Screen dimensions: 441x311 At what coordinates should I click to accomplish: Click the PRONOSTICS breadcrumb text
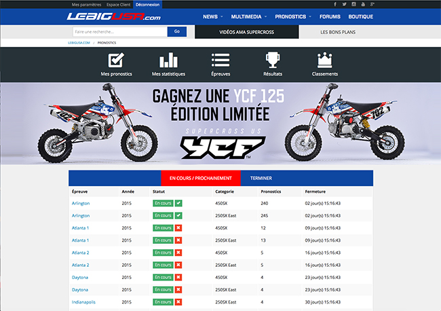coord(107,43)
